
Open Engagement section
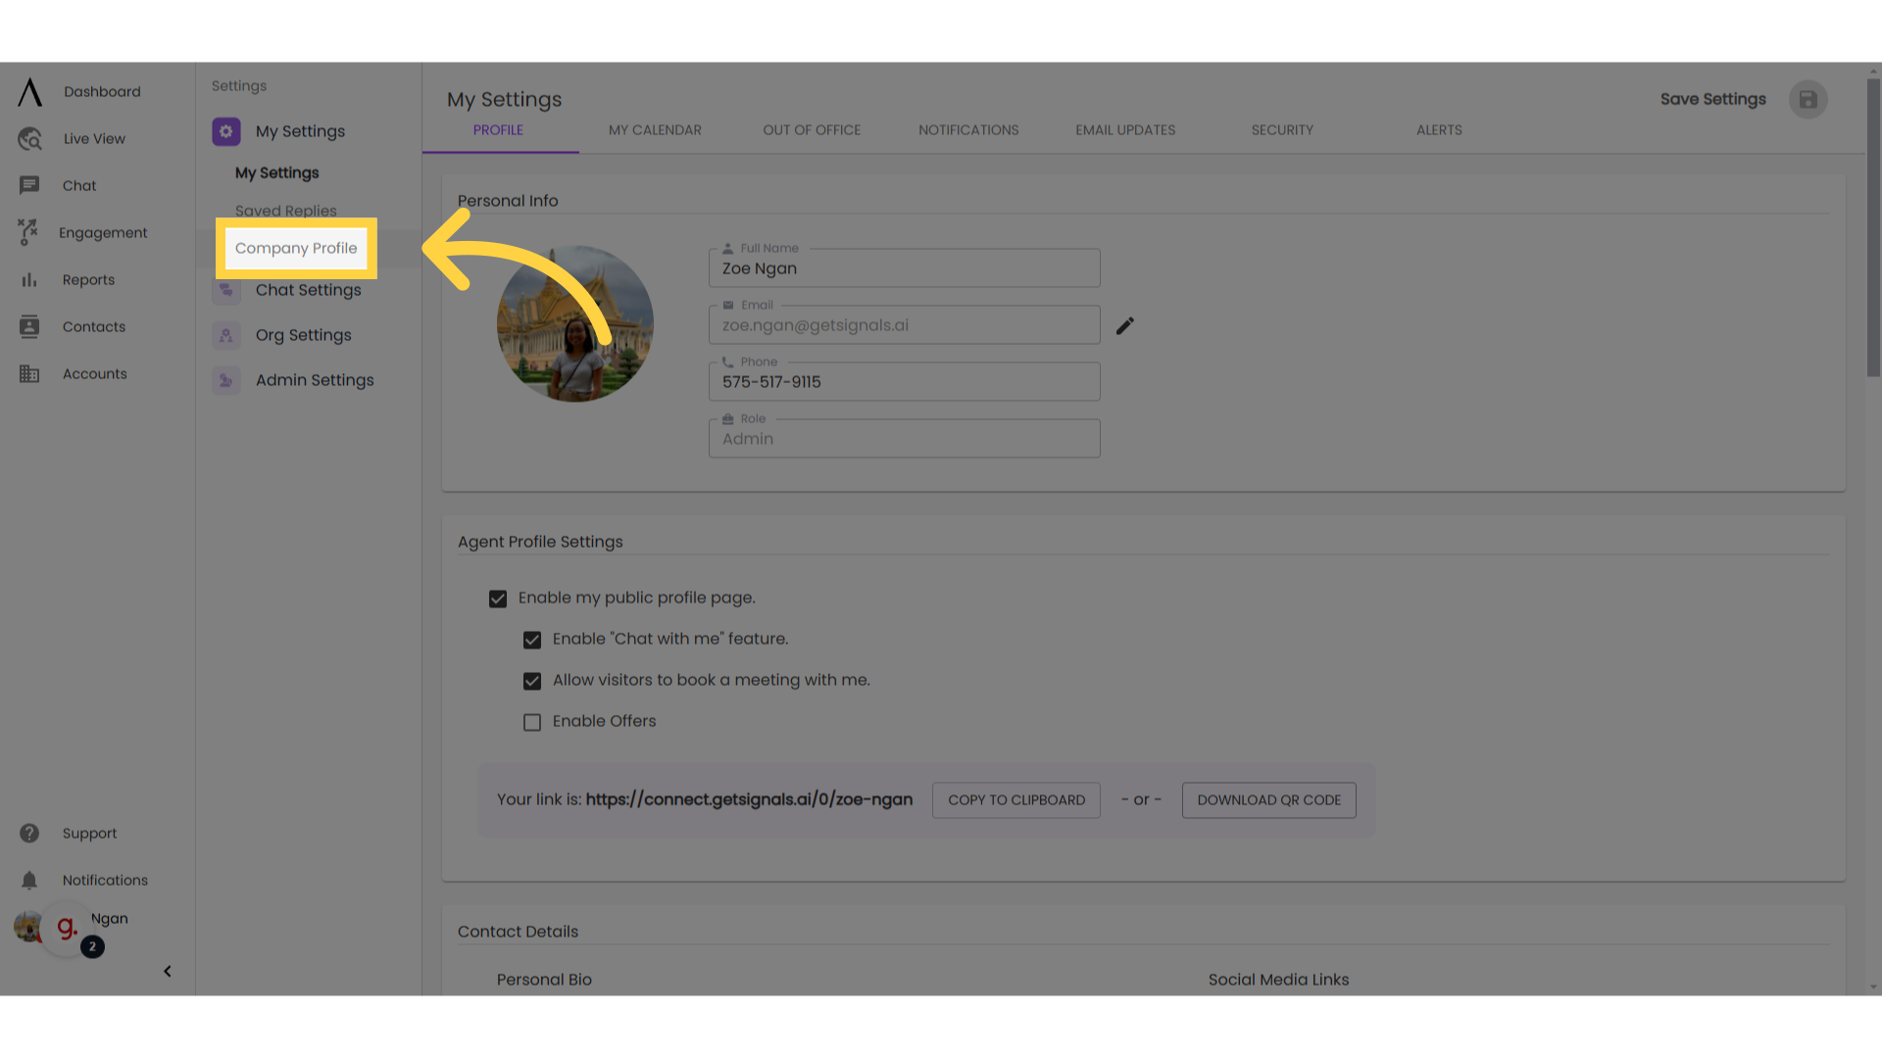(x=103, y=232)
